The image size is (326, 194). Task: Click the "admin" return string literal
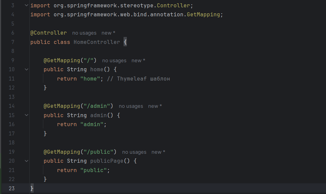[92, 124]
